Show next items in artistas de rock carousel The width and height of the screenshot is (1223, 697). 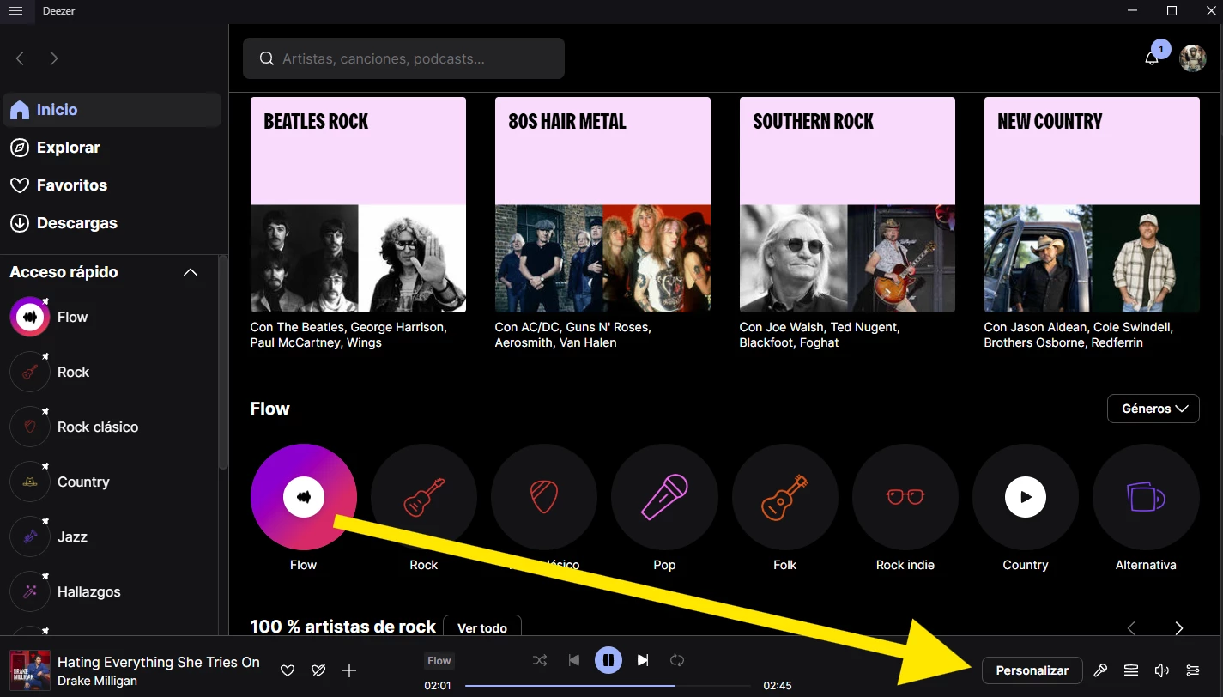tap(1179, 628)
